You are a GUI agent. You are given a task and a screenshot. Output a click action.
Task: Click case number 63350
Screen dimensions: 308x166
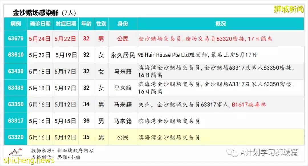(x=16, y=104)
